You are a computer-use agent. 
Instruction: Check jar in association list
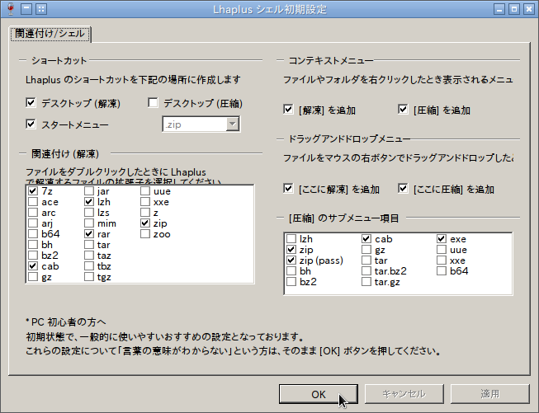coord(89,191)
